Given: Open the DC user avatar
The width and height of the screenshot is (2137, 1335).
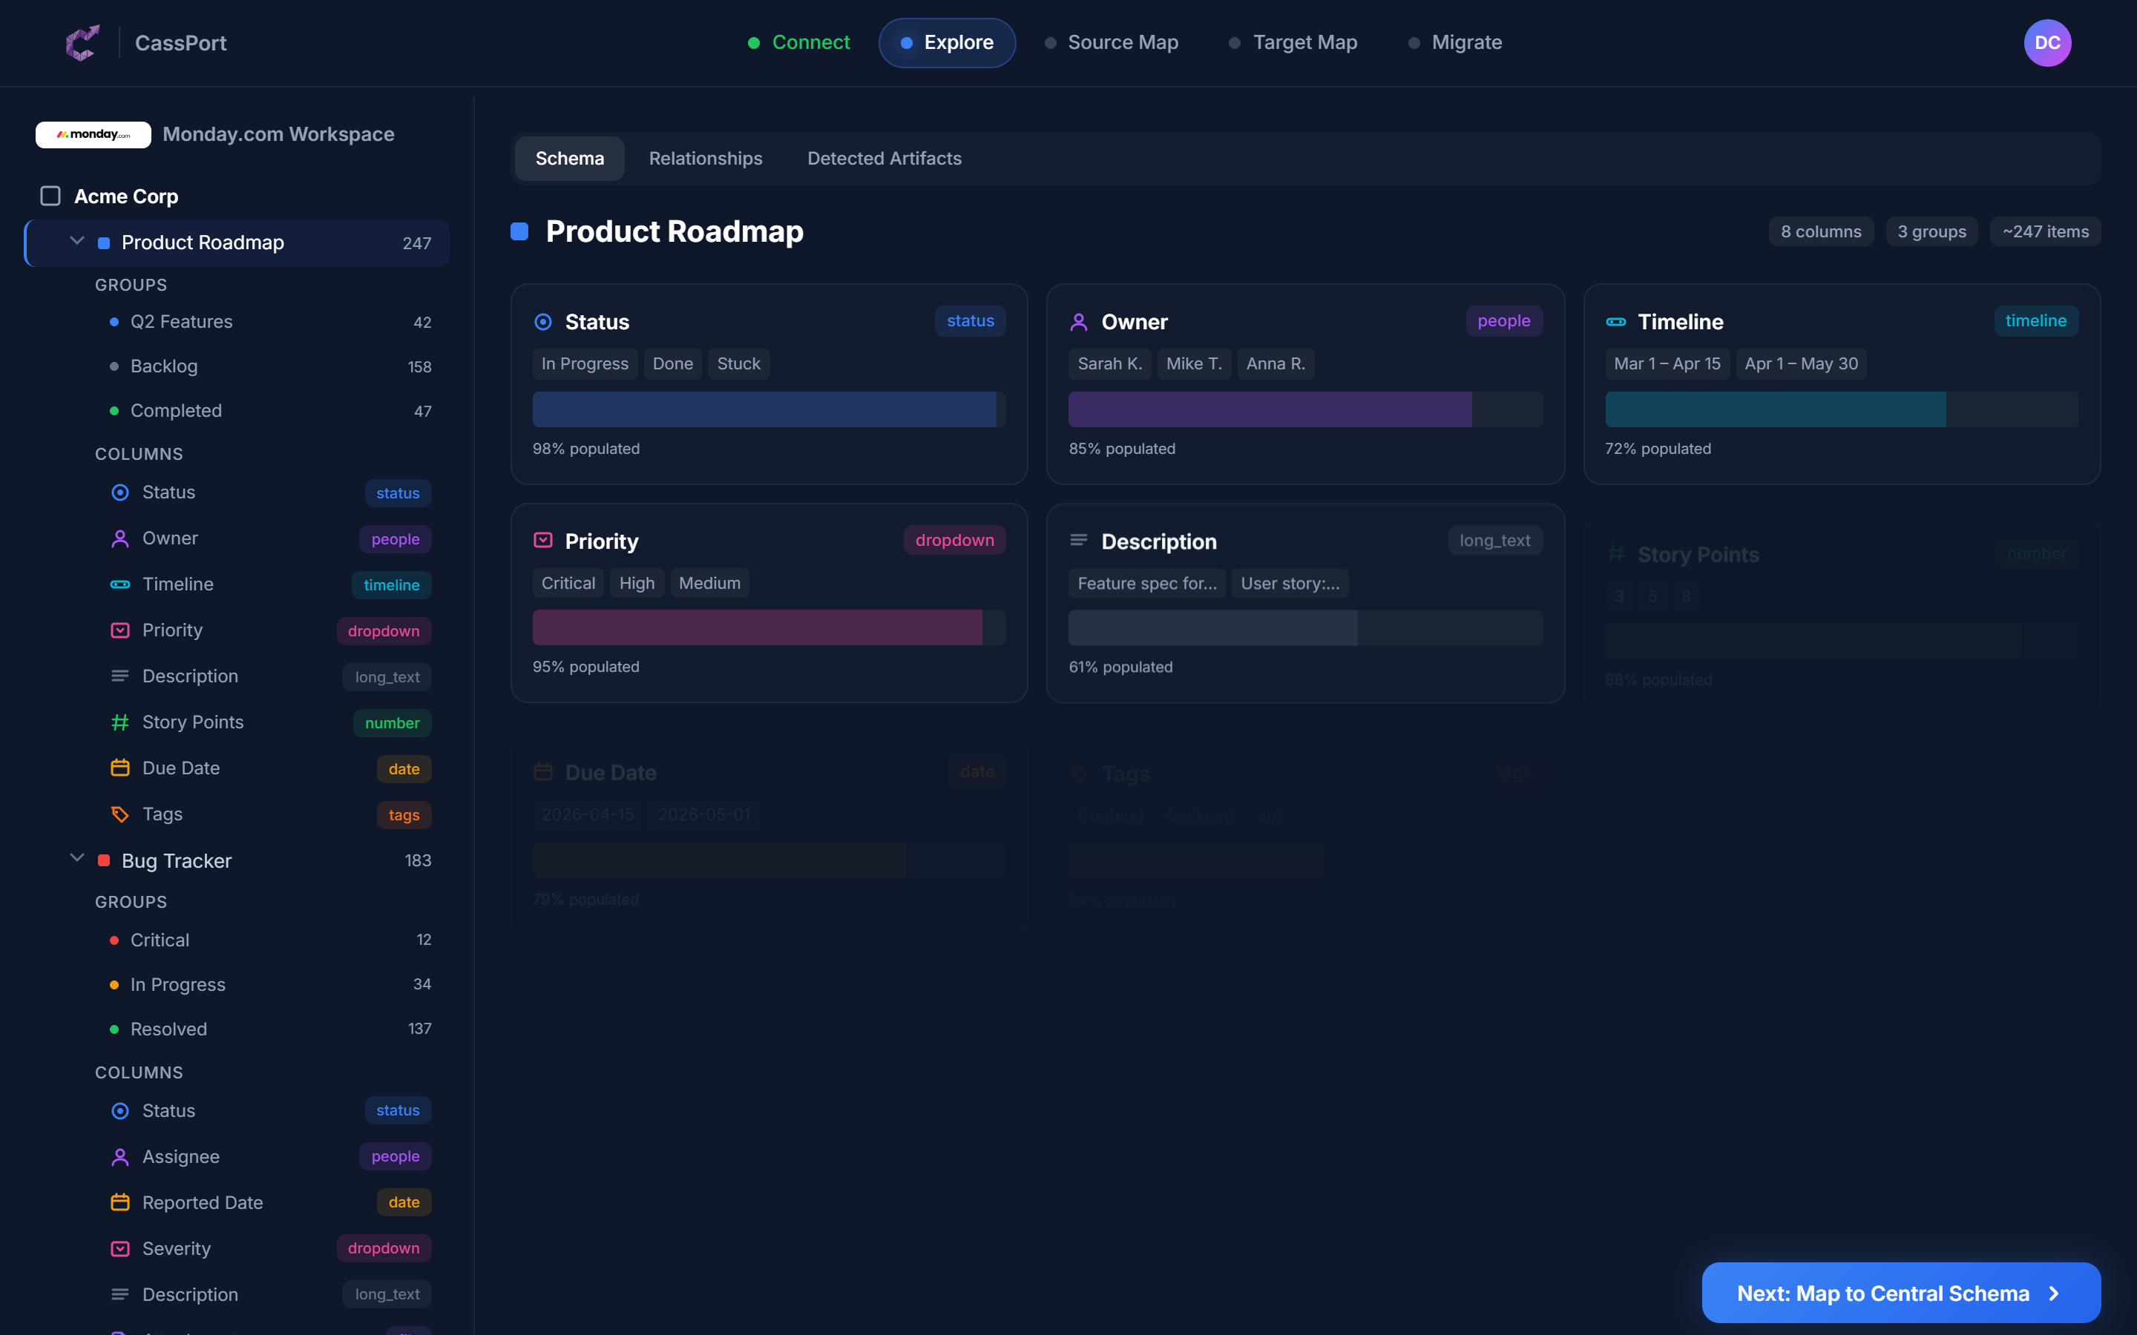Looking at the screenshot, I should tap(2048, 42).
